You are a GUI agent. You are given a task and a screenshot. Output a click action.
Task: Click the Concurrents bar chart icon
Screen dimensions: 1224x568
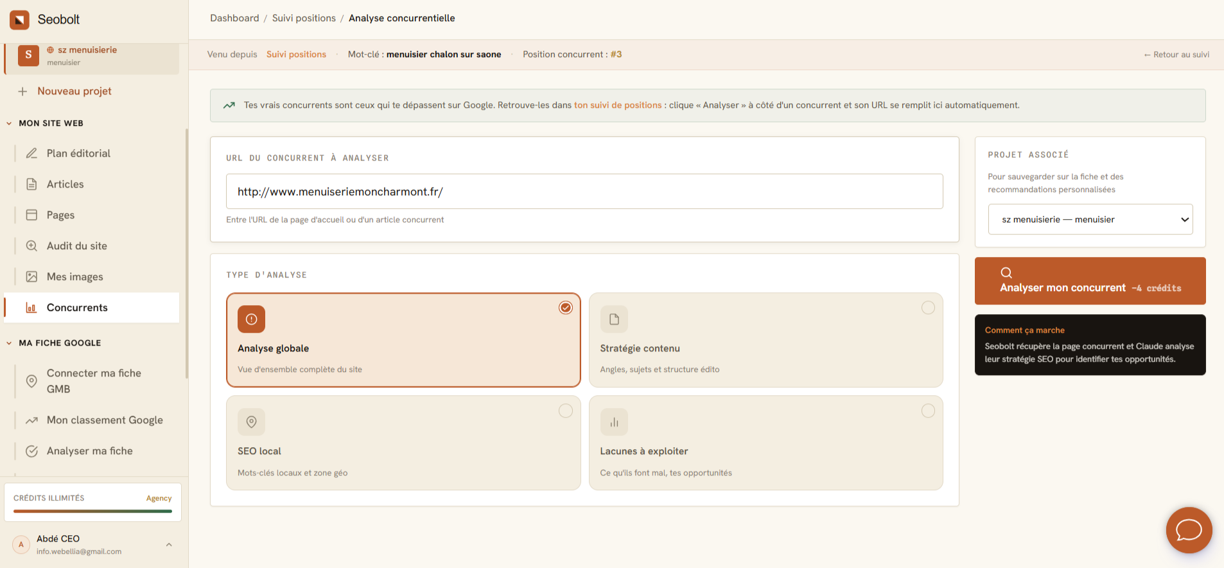(31, 308)
